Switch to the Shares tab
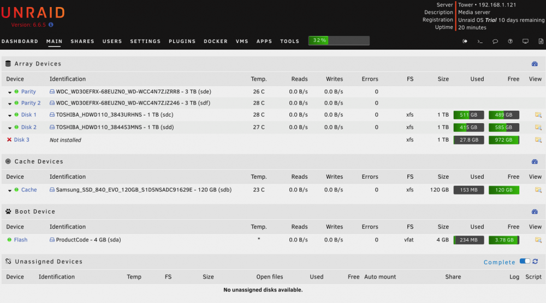 coord(82,41)
